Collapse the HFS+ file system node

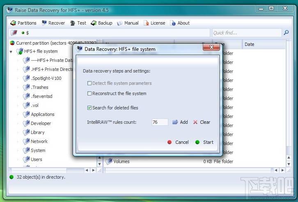click(x=11, y=52)
